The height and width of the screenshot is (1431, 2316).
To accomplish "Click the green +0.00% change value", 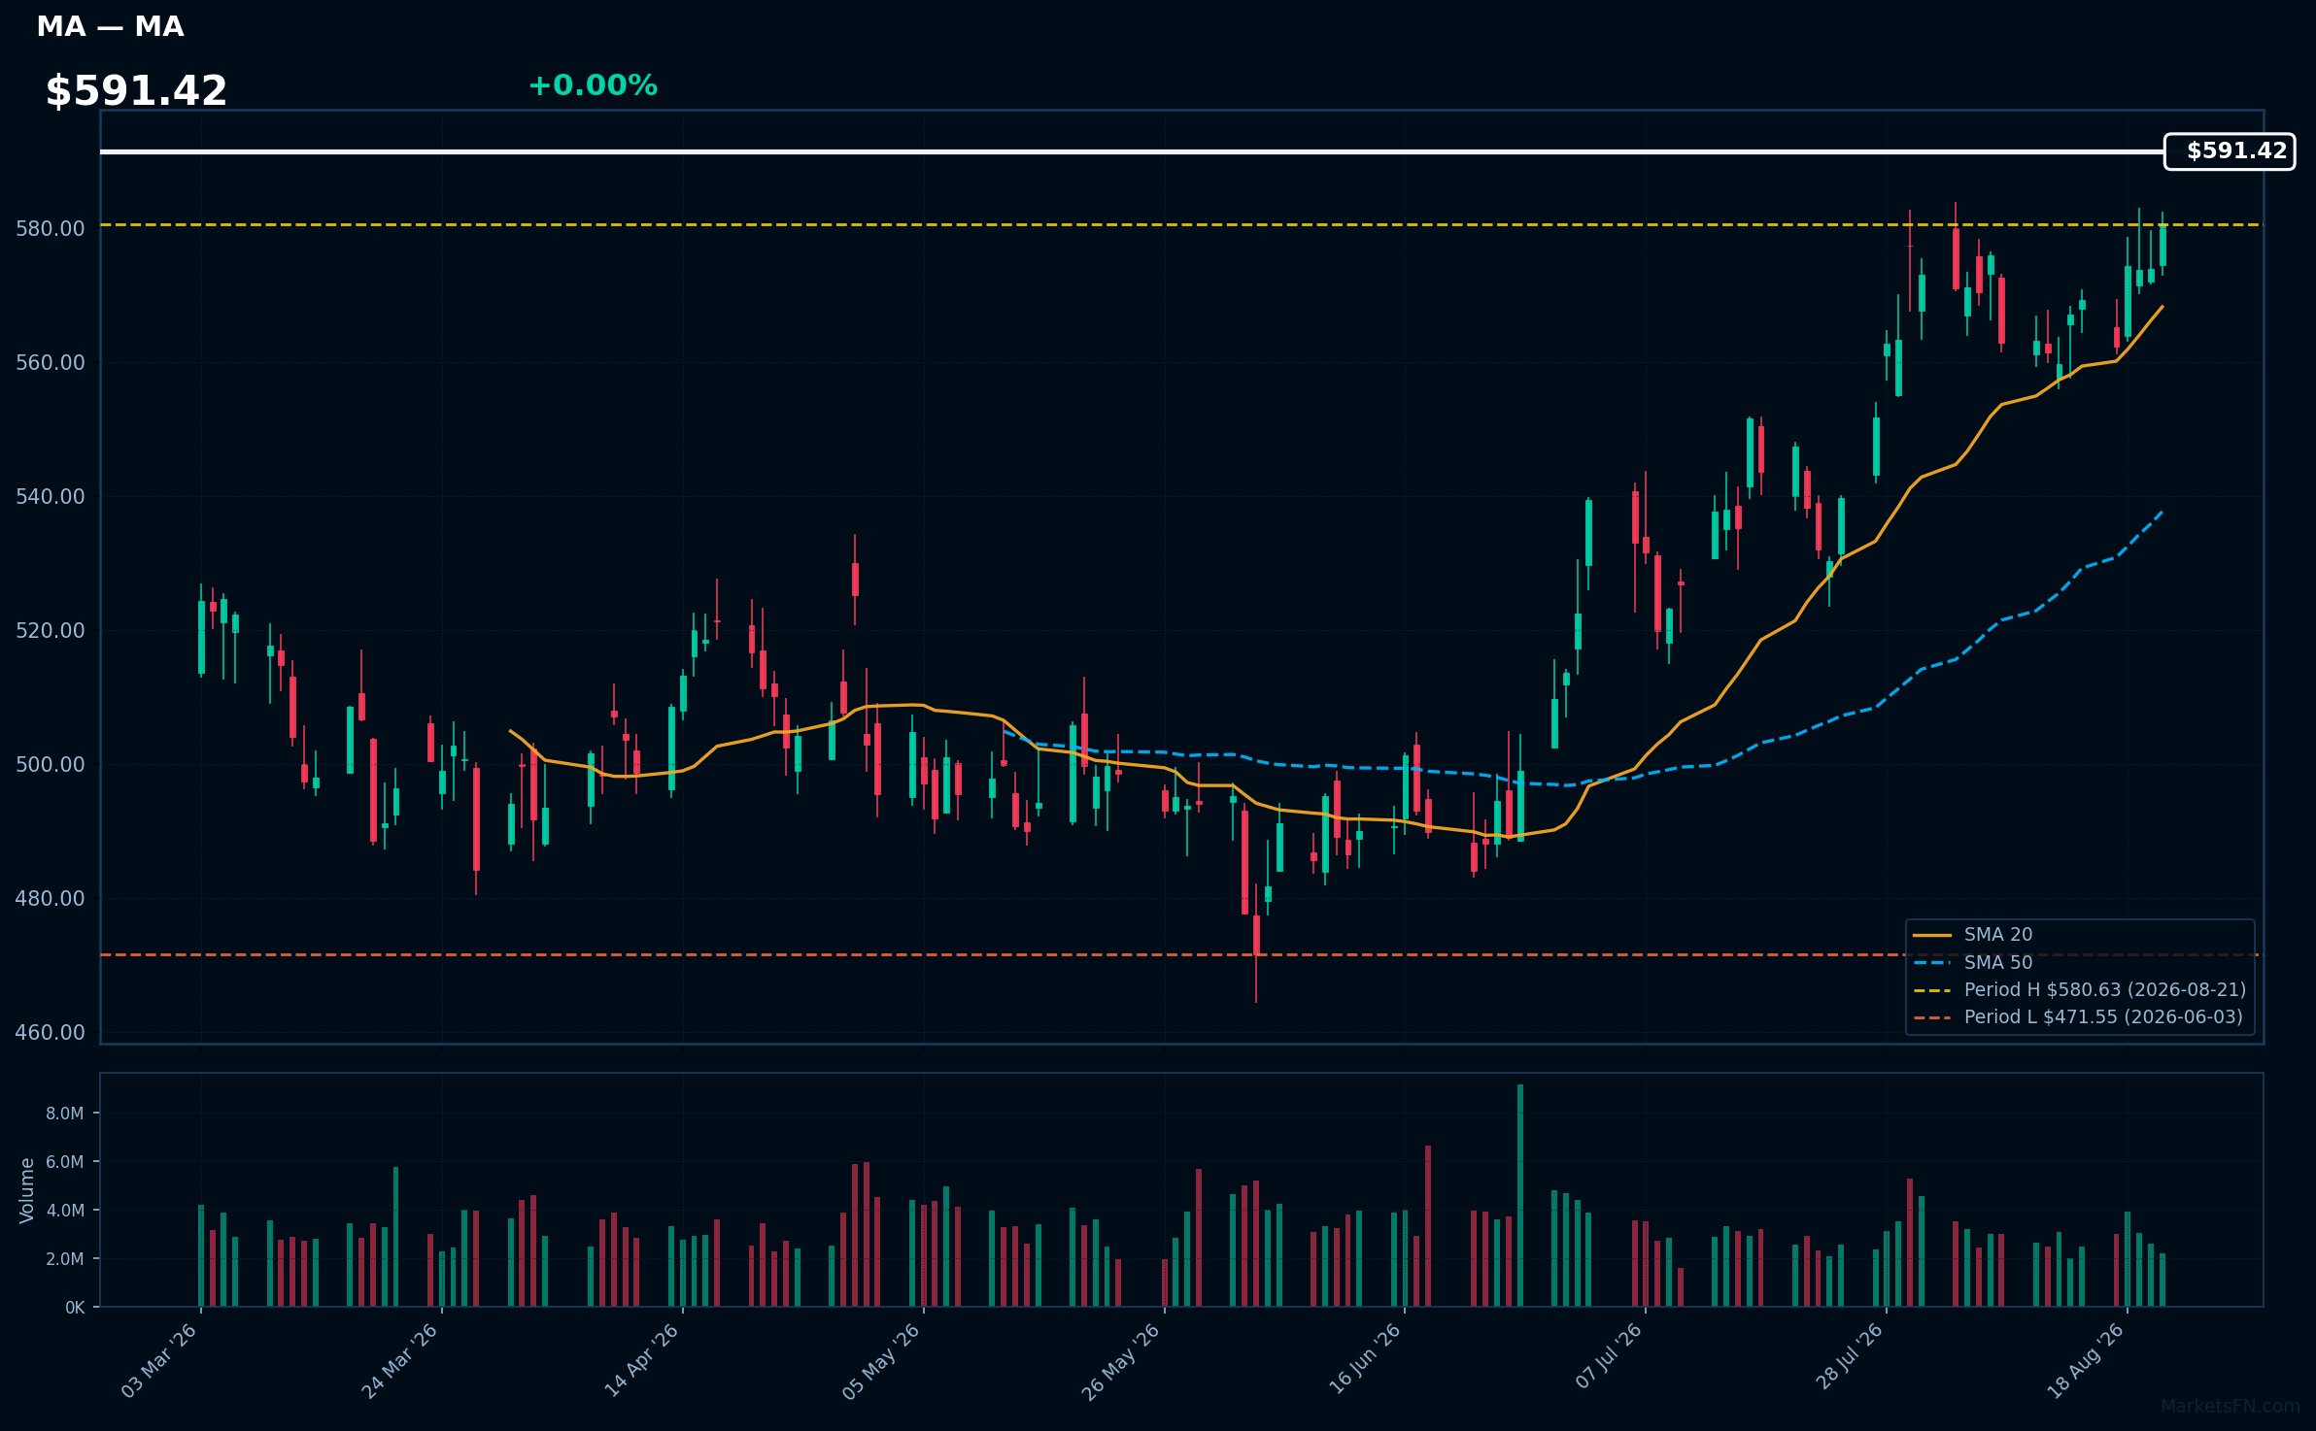I will (x=593, y=85).
